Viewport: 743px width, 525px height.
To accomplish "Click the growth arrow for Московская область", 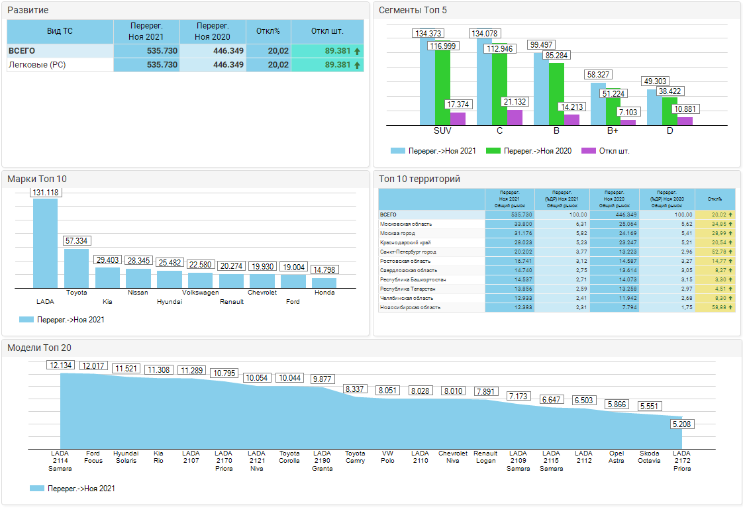I will (731, 224).
